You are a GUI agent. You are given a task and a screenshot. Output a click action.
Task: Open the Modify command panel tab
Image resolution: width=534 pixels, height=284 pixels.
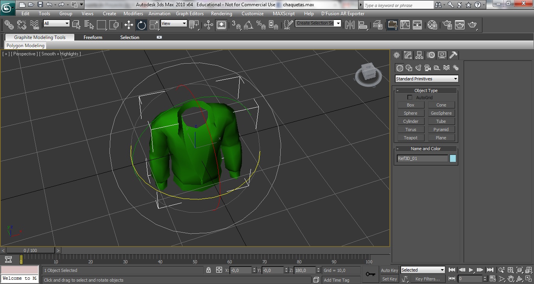pyautogui.click(x=408, y=55)
